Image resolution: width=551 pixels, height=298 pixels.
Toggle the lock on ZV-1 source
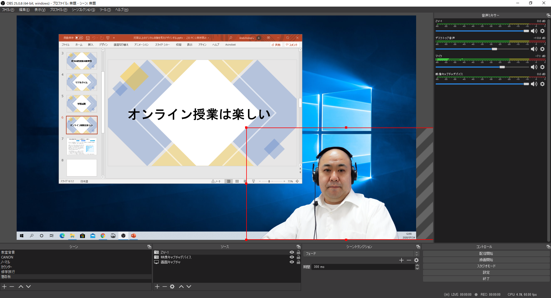(298, 252)
